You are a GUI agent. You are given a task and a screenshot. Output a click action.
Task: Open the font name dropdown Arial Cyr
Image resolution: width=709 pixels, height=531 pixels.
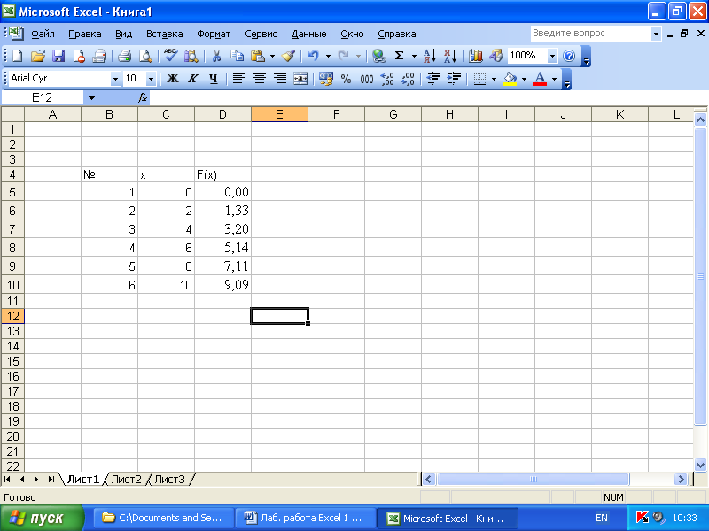click(x=115, y=79)
